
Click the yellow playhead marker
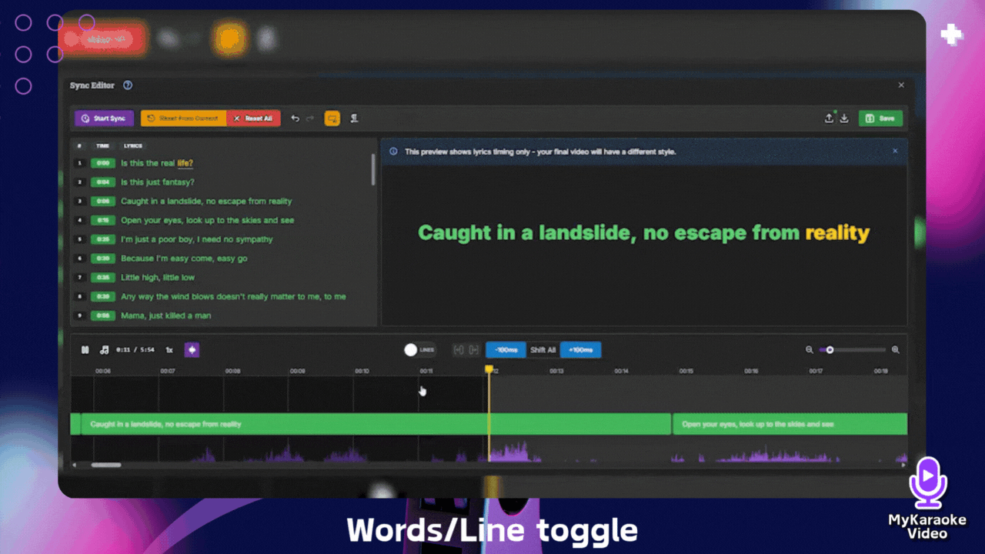pyautogui.click(x=489, y=370)
